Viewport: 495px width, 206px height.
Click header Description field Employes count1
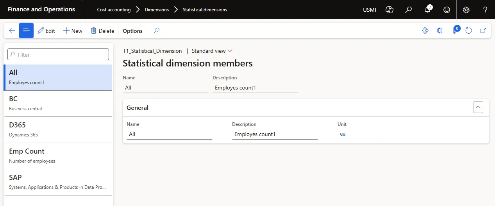click(x=255, y=88)
